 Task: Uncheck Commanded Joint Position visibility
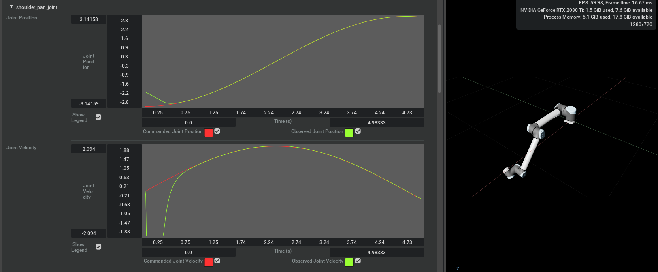[x=217, y=131]
